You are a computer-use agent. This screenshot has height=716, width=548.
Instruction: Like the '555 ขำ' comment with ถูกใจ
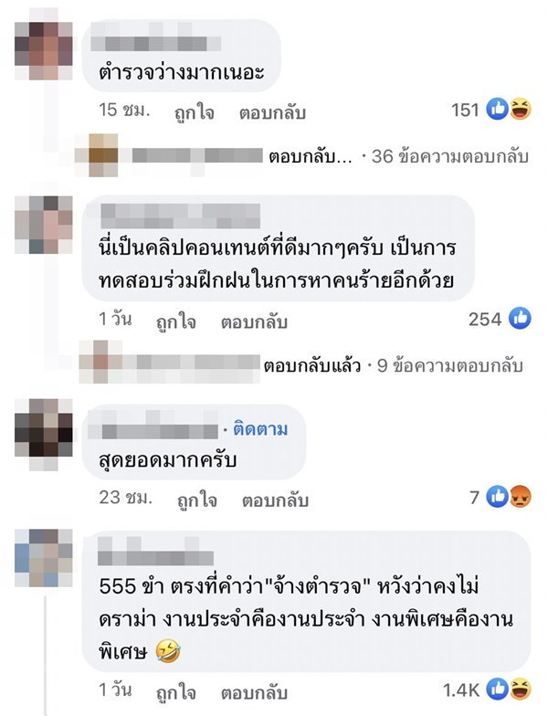coord(176,692)
